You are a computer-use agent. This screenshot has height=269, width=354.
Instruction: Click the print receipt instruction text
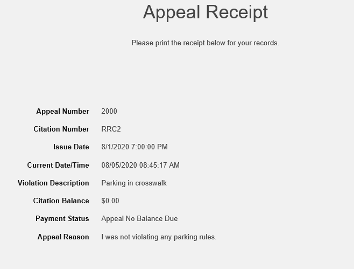click(205, 43)
